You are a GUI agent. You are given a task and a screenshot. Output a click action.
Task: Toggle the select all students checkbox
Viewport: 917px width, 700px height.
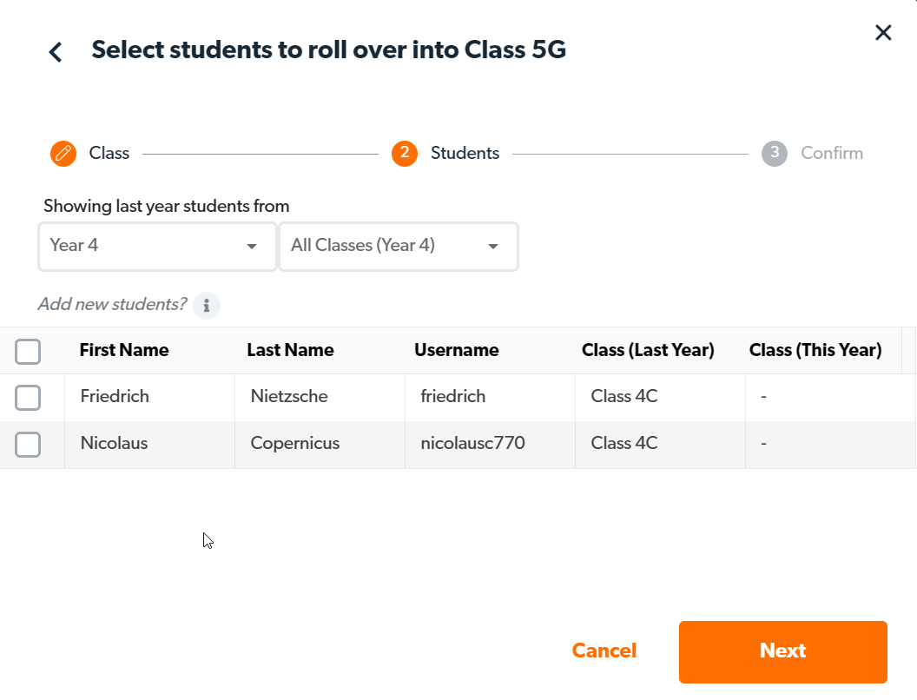pyautogui.click(x=28, y=351)
